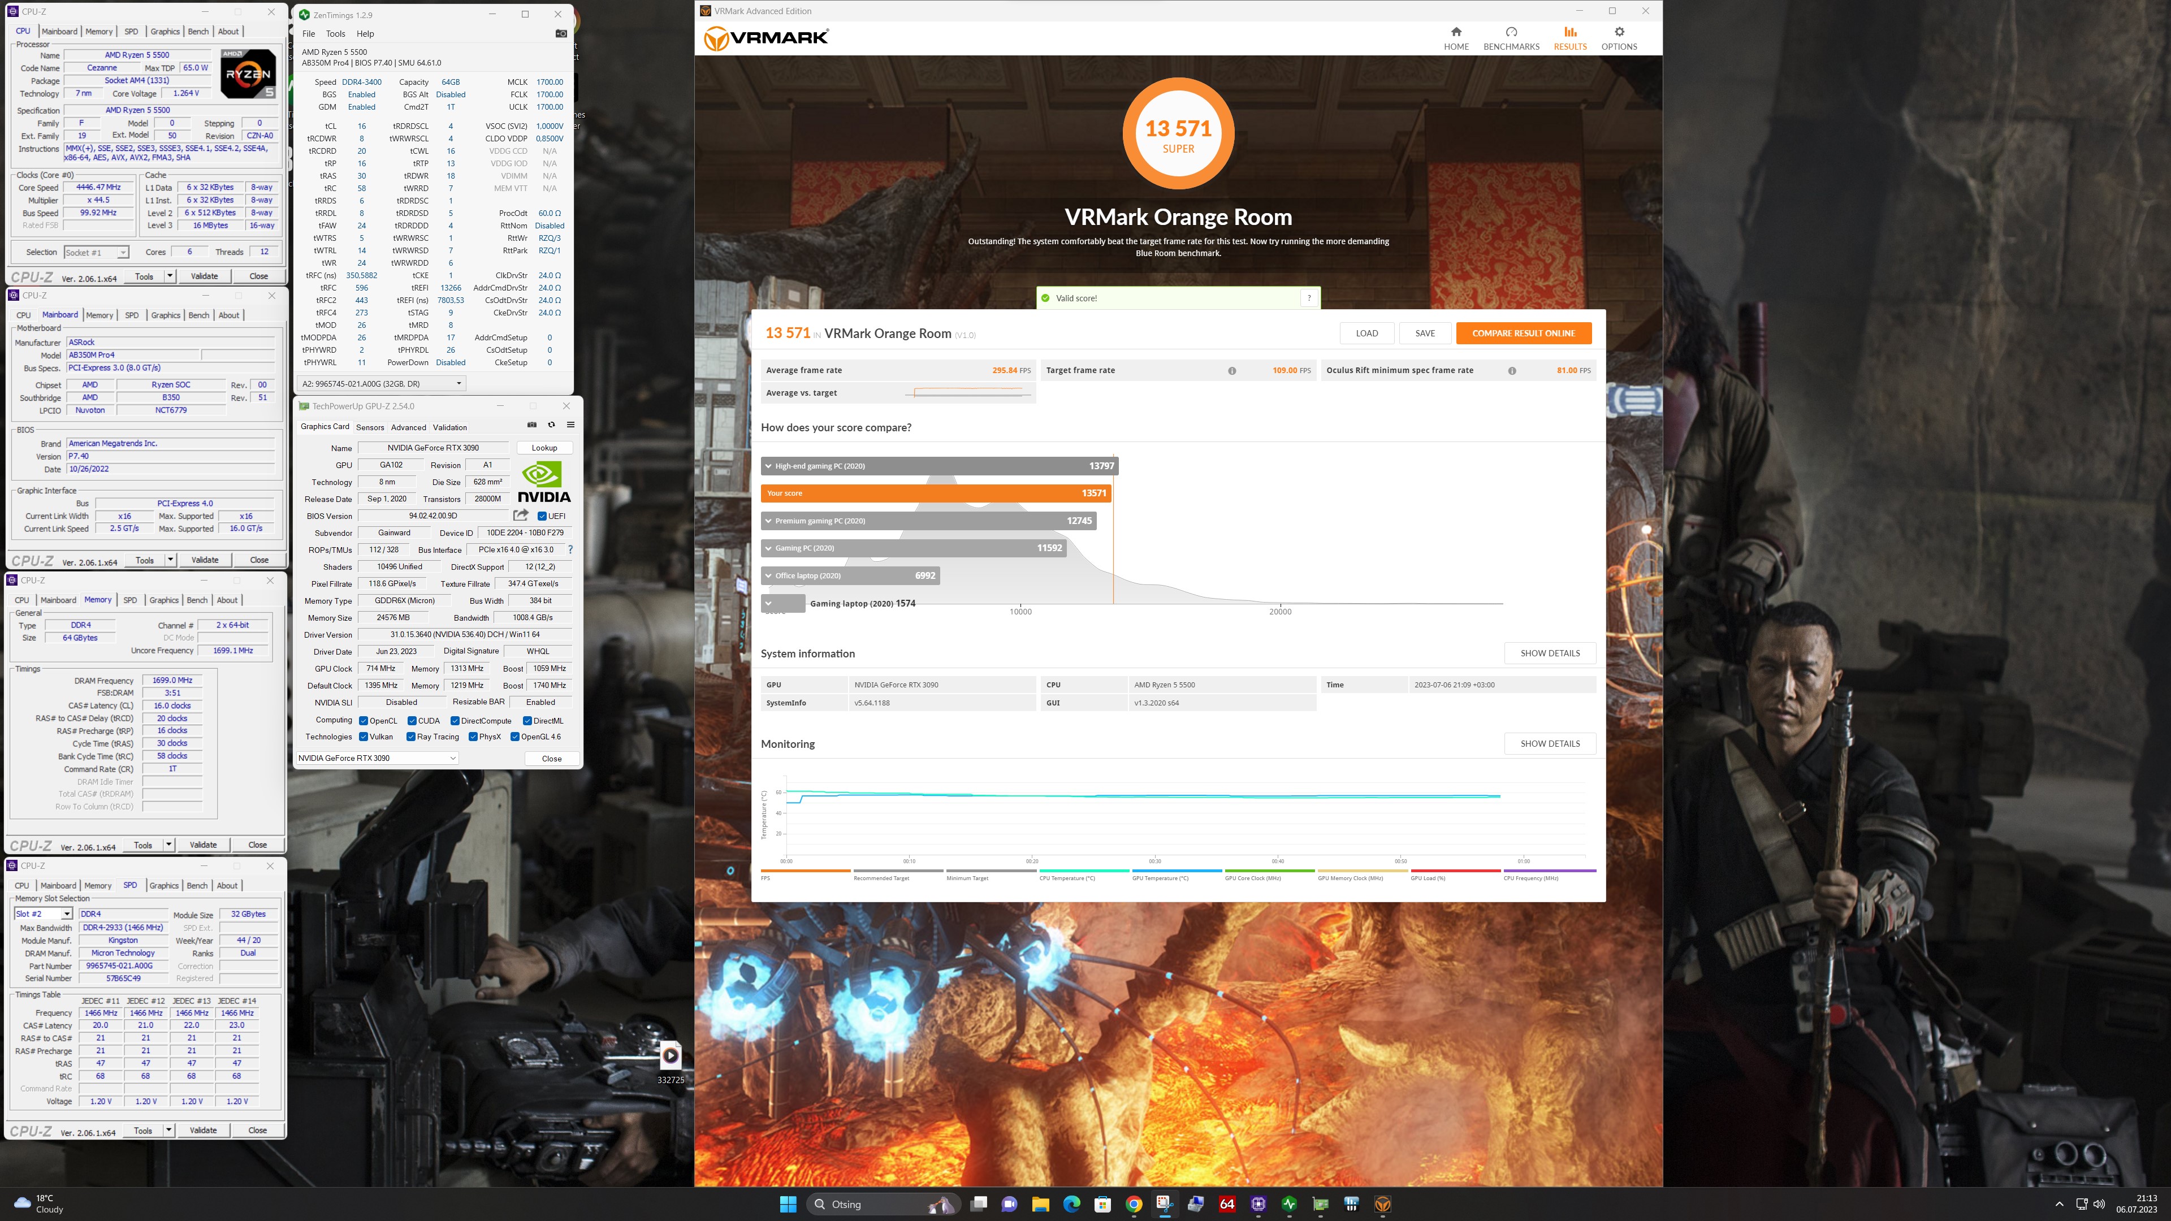The image size is (2171, 1221).
Task: Click info icon next to Target frame rate
Action: tap(1231, 371)
